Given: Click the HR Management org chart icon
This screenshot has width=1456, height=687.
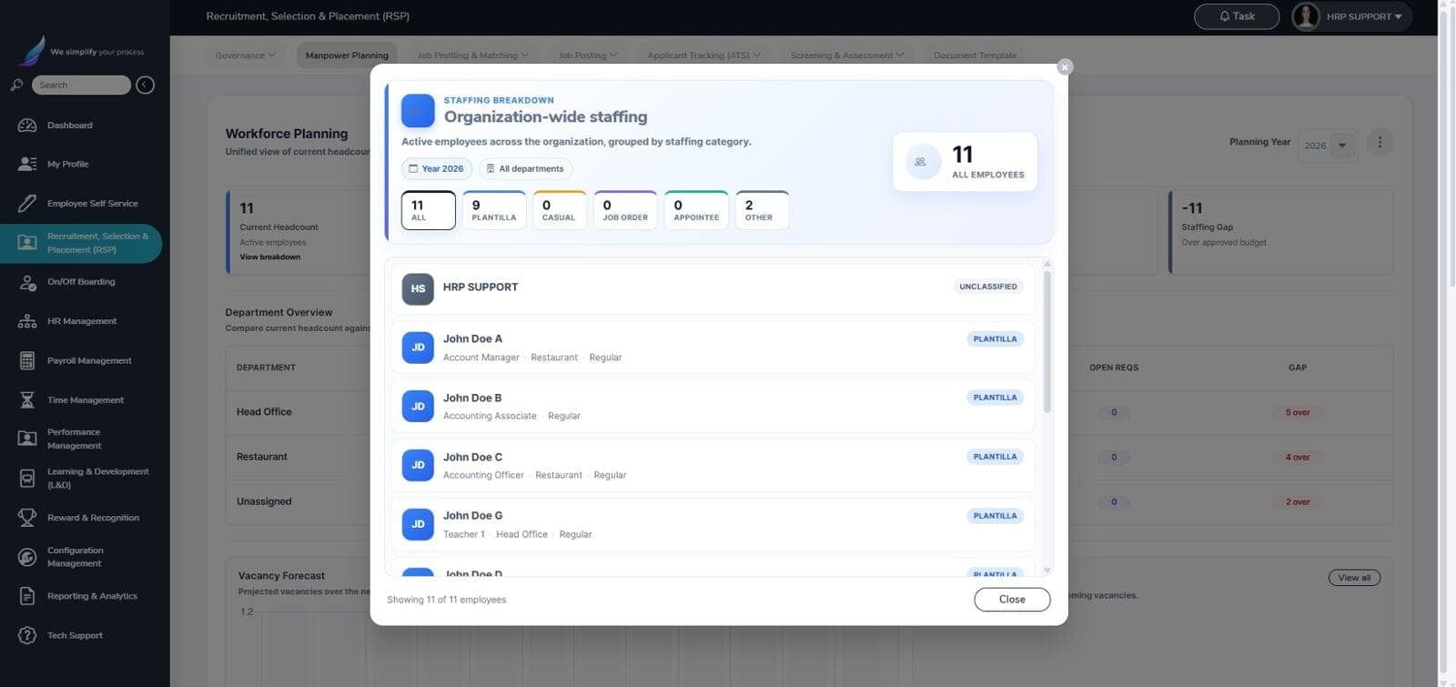Looking at the screenshot, I should click(x=27, y=321).
